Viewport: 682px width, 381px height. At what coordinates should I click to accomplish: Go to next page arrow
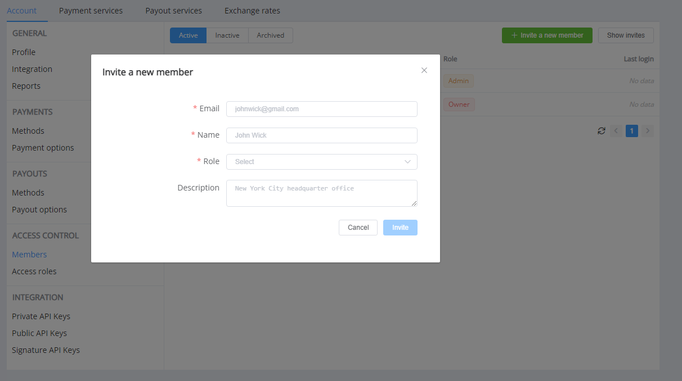[648, 131]
